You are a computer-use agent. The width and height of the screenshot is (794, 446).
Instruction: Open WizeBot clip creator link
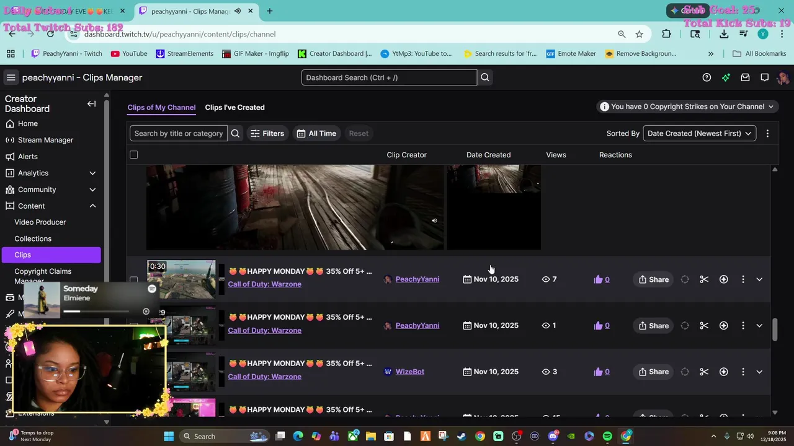tap(410, 372)
